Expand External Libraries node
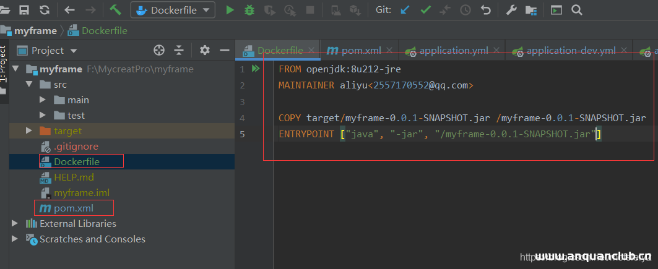This screenshot has width=658, height=269. point(15,223)
